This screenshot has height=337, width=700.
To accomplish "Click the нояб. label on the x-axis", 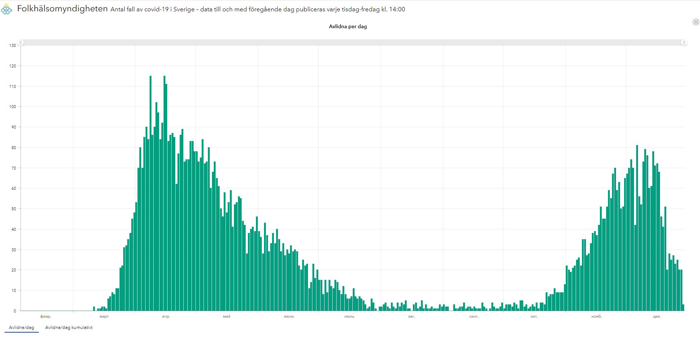I will pos(596,316).
